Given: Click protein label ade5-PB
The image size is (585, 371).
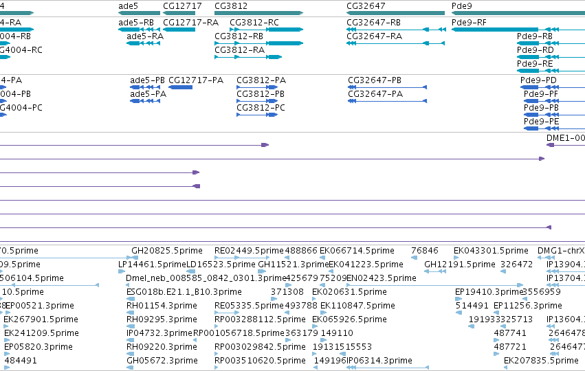Looking at the screenshot, I should pyautogui.click(x=147, y=80).
